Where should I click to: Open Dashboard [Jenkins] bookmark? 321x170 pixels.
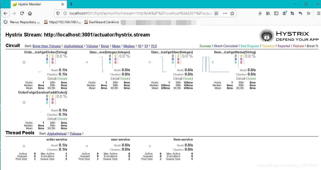coord(102,22)
